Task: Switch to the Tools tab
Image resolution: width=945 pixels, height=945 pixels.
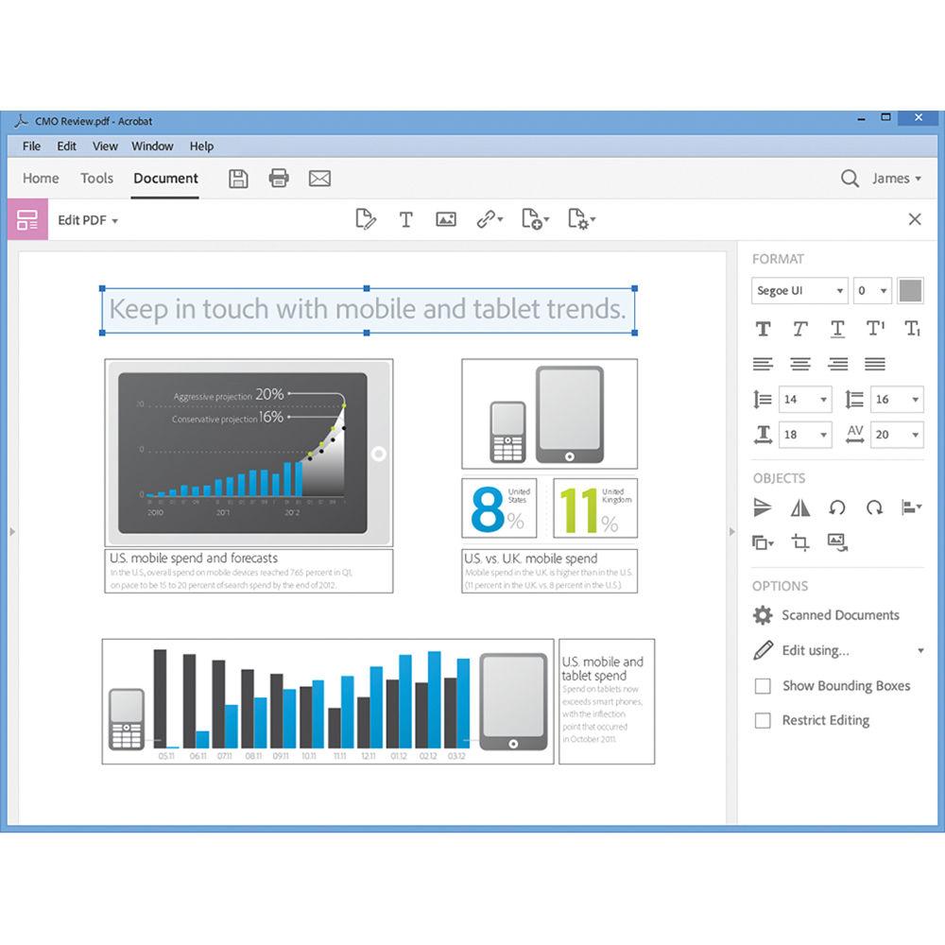Action: click(x=95, y=178)
